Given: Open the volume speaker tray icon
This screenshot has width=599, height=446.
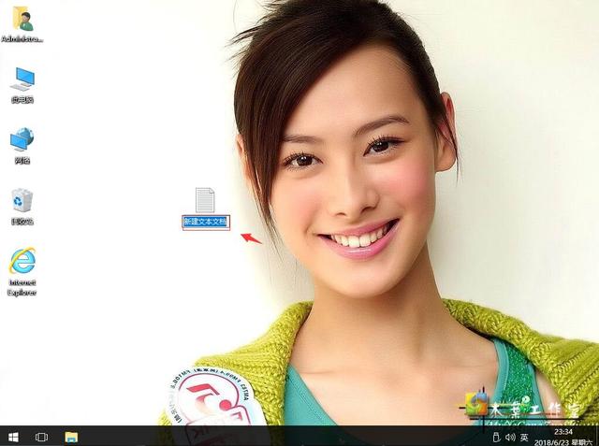Looking at the screenshot, I should pos(510,438).
